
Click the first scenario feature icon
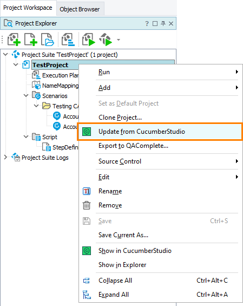click(57, 116)
